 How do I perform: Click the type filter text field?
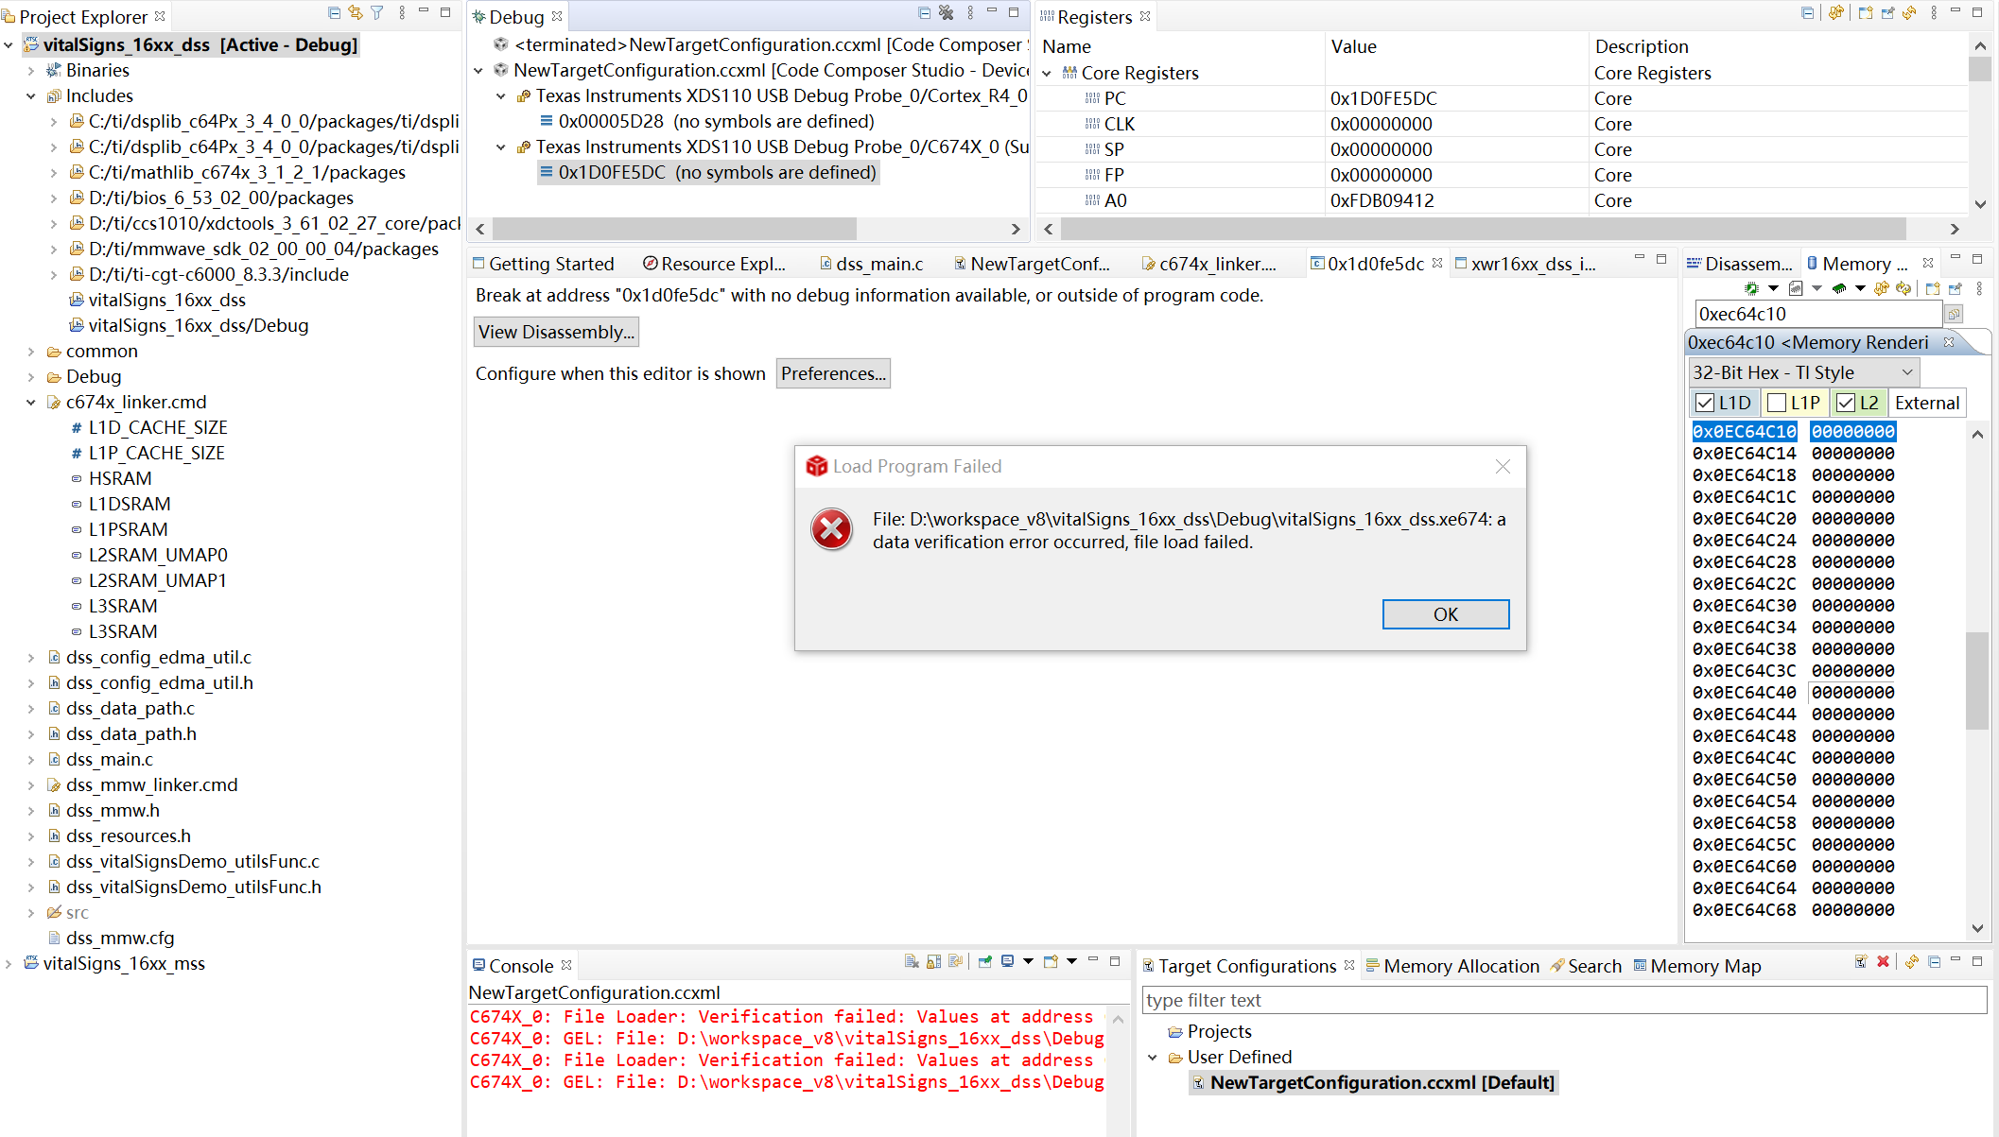(x=1564, y=1000)
